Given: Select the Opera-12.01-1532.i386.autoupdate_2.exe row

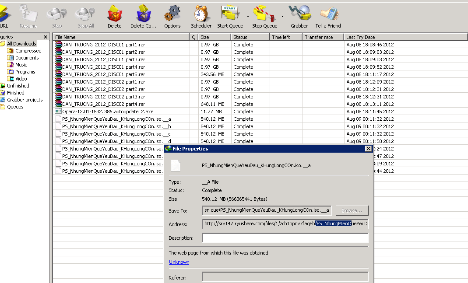Looking at the screenshot, I should [108, 112].
